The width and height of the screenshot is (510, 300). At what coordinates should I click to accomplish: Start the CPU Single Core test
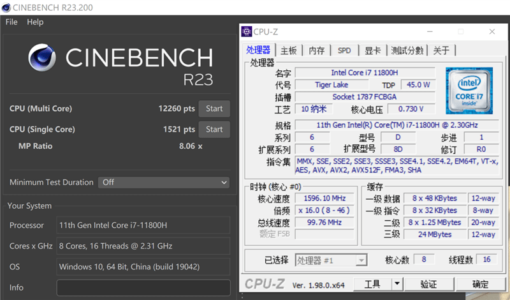[214, 130]
